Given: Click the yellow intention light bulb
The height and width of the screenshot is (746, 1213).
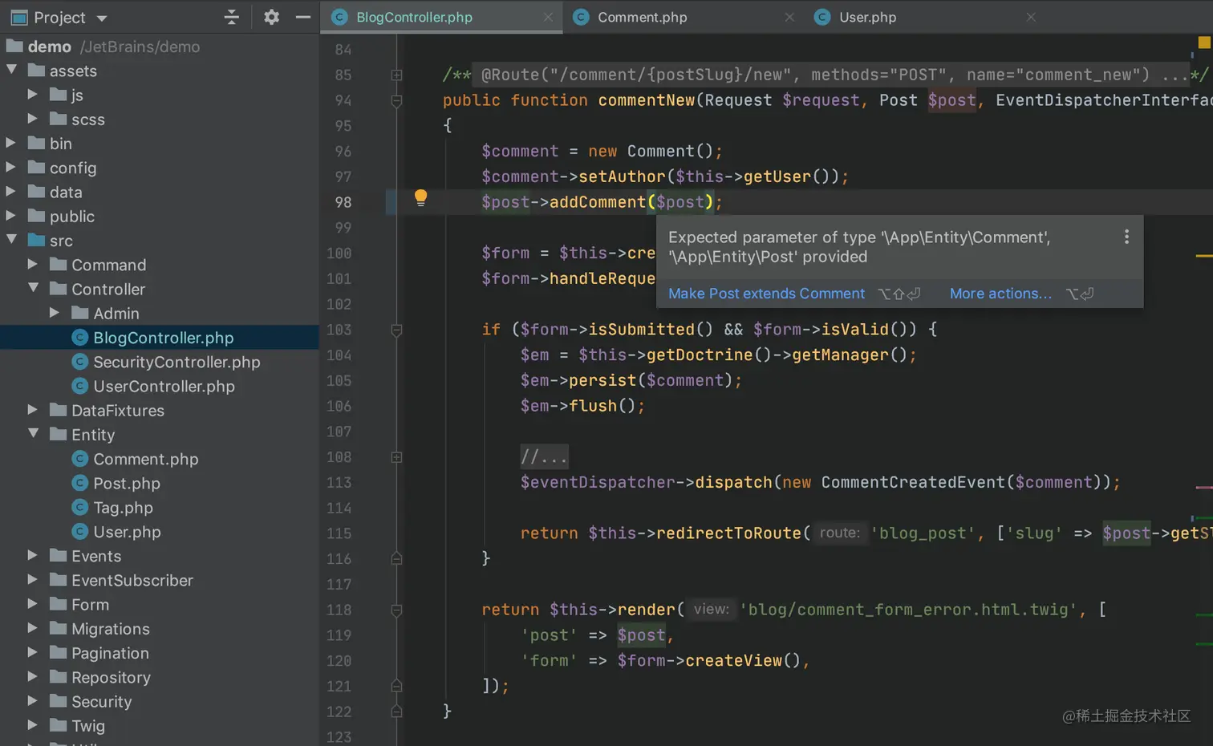Looking at the screenshot, I should tap(420, 198).
